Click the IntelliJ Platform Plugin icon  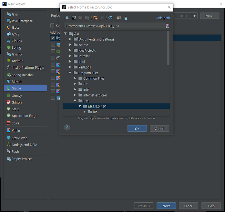pos(8,67)
